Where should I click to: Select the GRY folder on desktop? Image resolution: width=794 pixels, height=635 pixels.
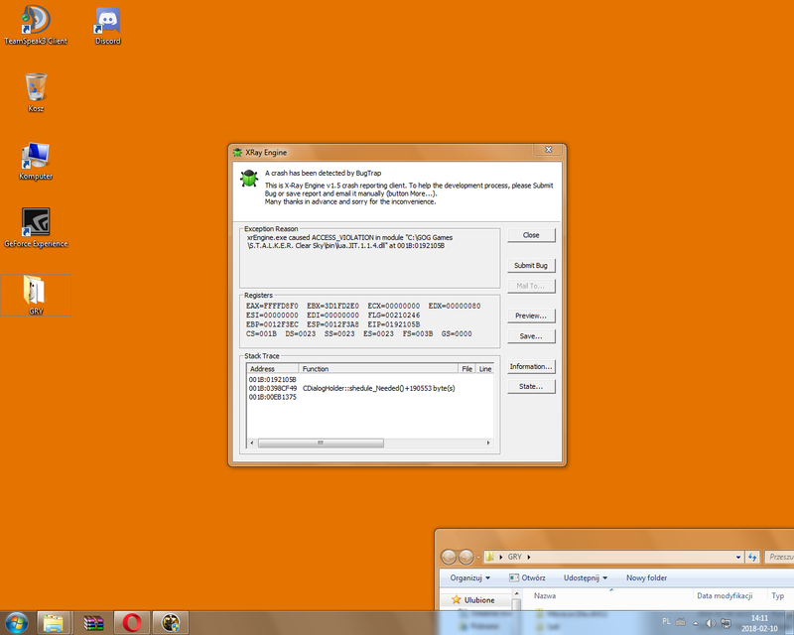click(x=36, y=292)
